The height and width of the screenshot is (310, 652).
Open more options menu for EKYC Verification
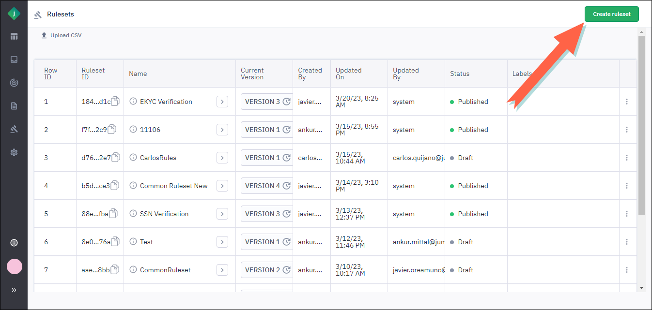[x=627, y=102]
